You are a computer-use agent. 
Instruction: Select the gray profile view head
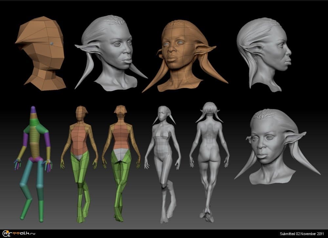(x=266, y=54)
